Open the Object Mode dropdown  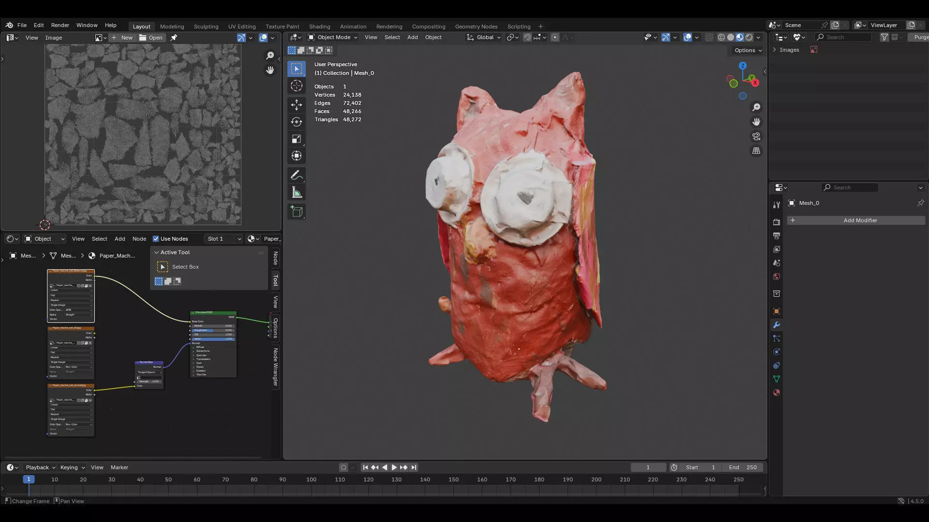click(x=333, y=37)
